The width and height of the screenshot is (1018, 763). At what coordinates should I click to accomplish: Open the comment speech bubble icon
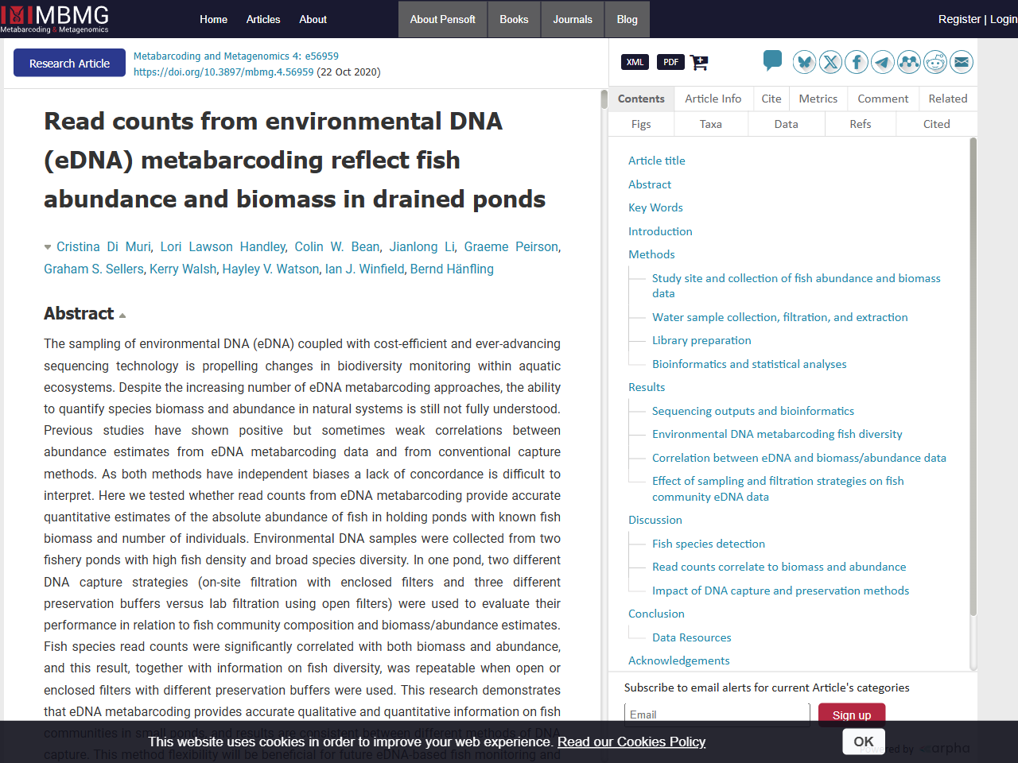point(772,60)
